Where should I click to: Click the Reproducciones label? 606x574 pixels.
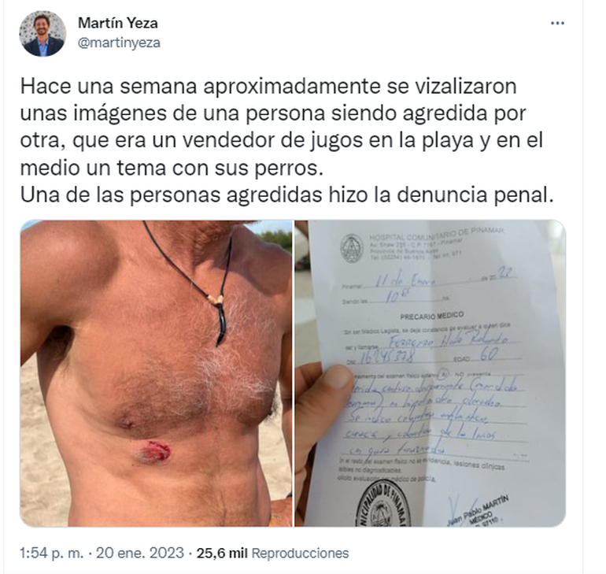pyautogui.click(x=301, y=553)
